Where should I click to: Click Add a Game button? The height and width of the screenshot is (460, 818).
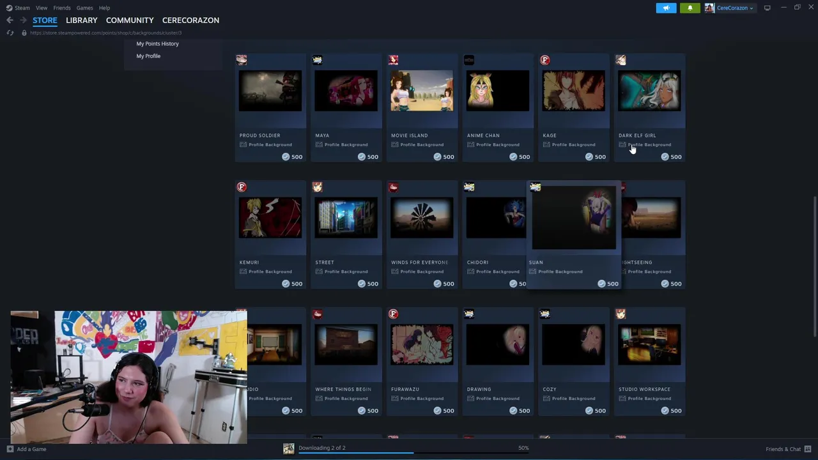(x=26, y=449)
